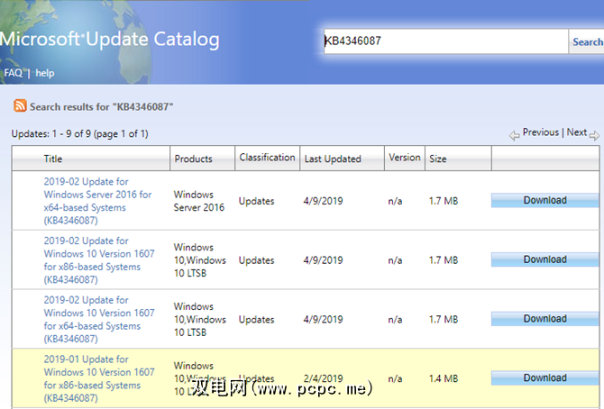Viewport: 604px width, 409px height.
Task: Click the Search button
Action: tap(587, 41)
